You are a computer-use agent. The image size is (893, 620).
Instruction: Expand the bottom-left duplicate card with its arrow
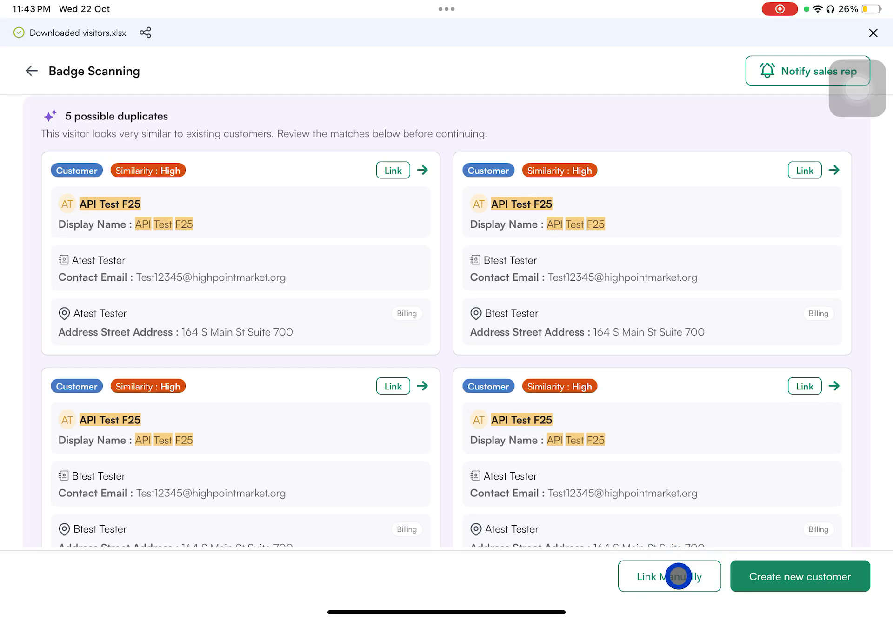coord(422,386)
